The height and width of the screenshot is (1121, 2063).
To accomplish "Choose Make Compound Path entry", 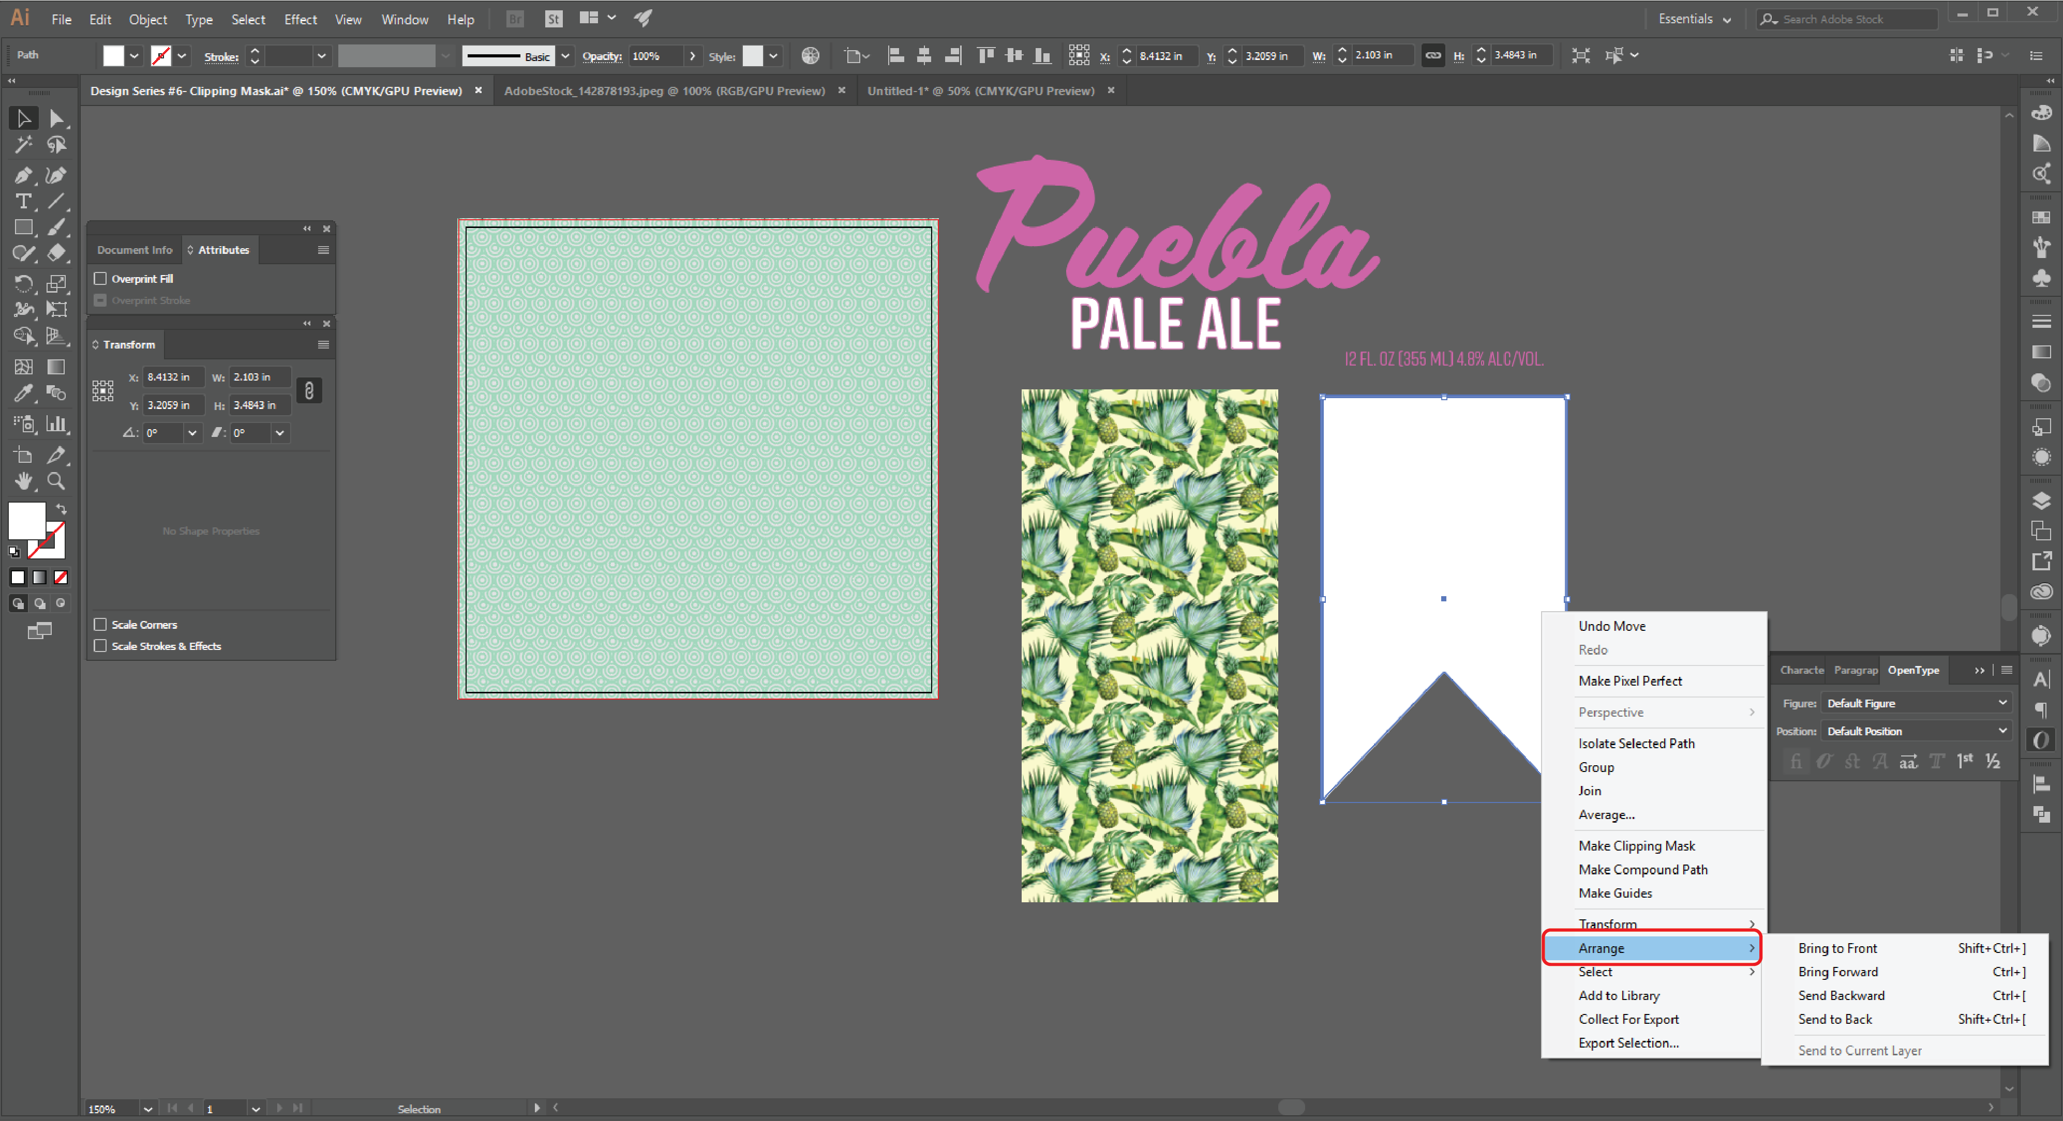I will tap(1642, 870).
